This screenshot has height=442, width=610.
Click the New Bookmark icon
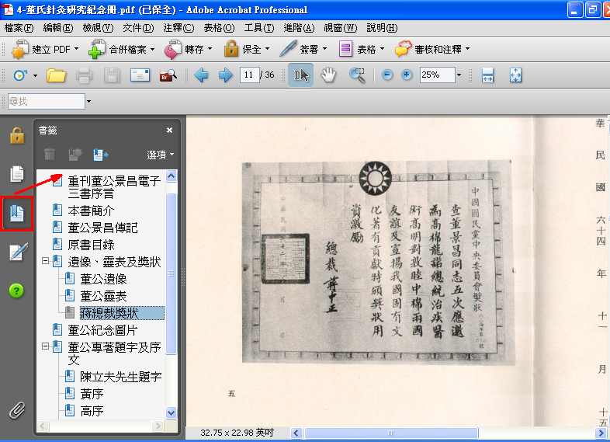coord(75,155)
